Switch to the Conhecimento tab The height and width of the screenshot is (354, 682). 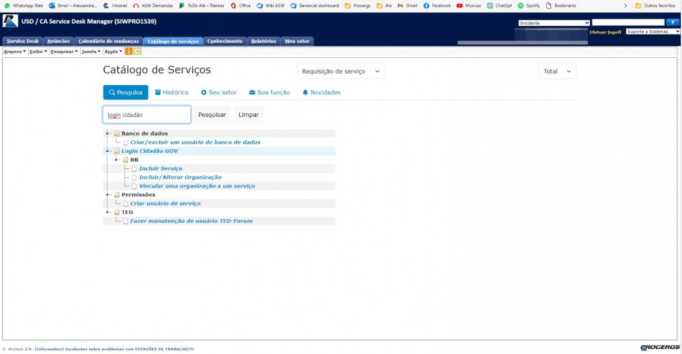click(x=225, y=41)
